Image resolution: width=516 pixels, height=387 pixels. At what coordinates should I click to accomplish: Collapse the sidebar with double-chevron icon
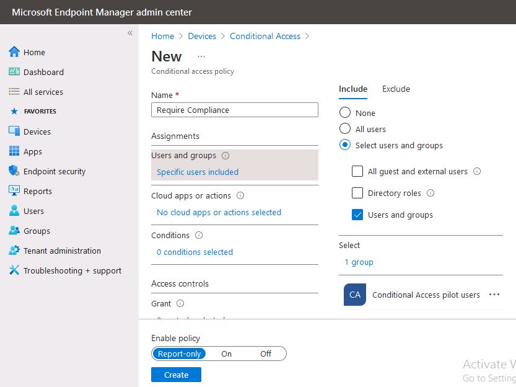click(x=130, y=33)
